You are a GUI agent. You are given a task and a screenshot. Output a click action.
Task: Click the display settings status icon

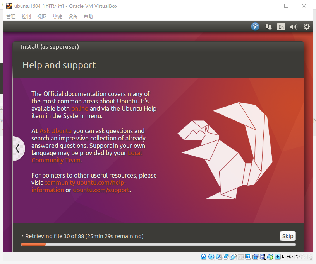[248, 256]
